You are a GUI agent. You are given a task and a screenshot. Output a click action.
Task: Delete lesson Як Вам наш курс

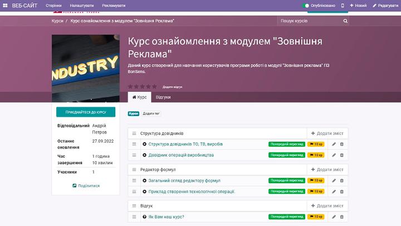tap(341, 217)
